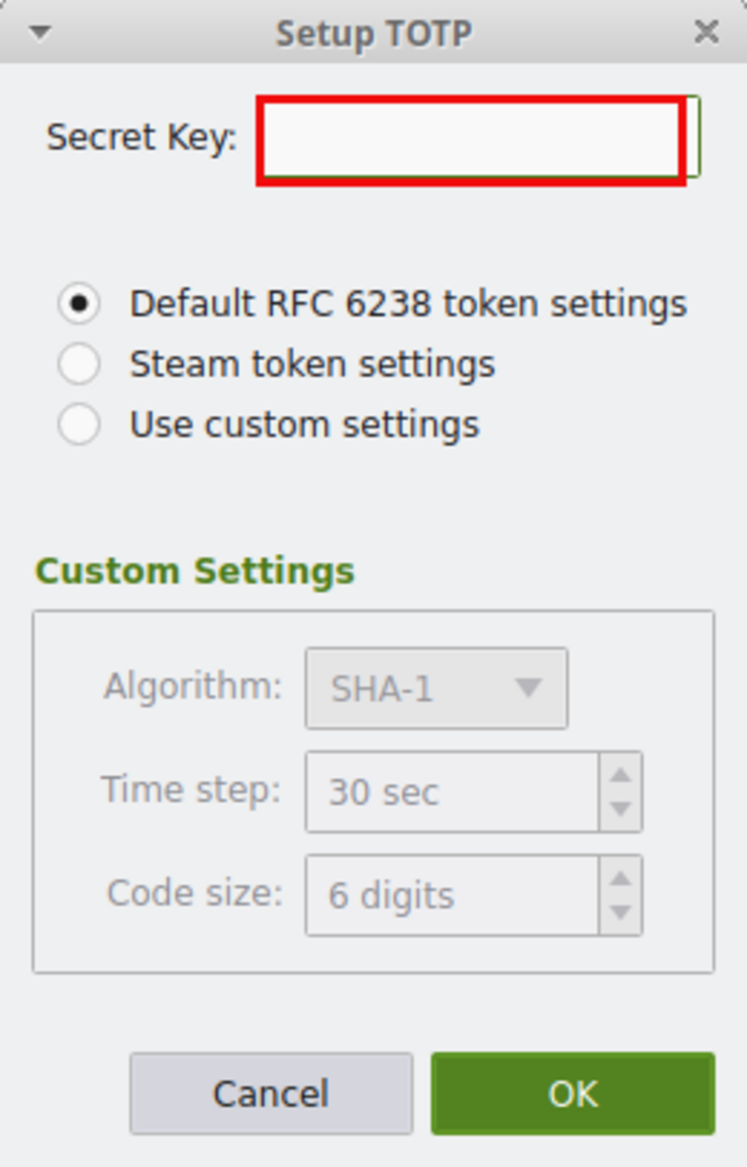Viewport: 747px width, 1167px height.
Task: Open the SHA-1 Algorithm dropdown
Action: [x=436, y=688]
